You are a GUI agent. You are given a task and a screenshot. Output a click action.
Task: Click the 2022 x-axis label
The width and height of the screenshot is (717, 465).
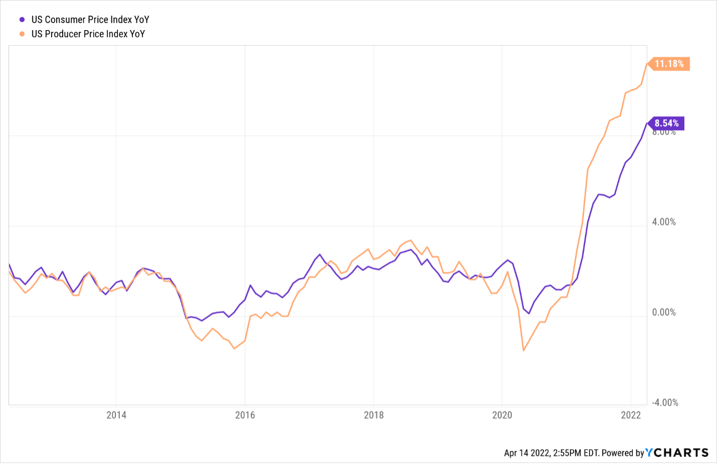(631, 415)
